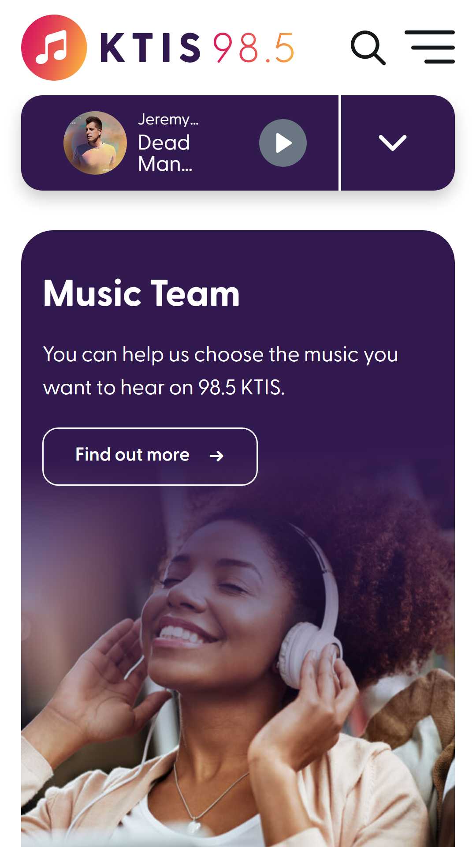Viewport: 476px width, 847px height.
Task: Click the arrow icon in Find out more
Action: tap(216, 456)
